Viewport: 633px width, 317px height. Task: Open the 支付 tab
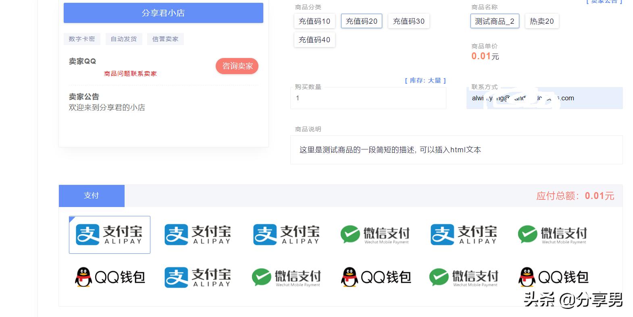coord(92,196)
